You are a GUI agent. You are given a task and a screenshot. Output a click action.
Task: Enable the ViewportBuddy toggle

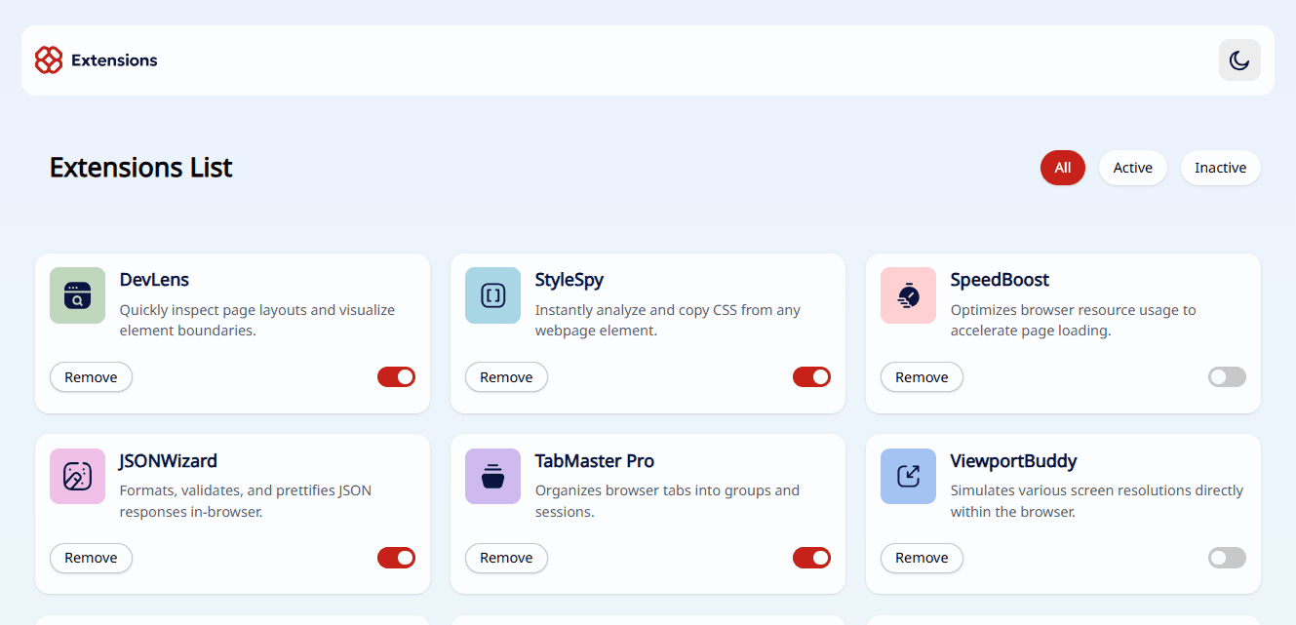tap(1227, 558)
